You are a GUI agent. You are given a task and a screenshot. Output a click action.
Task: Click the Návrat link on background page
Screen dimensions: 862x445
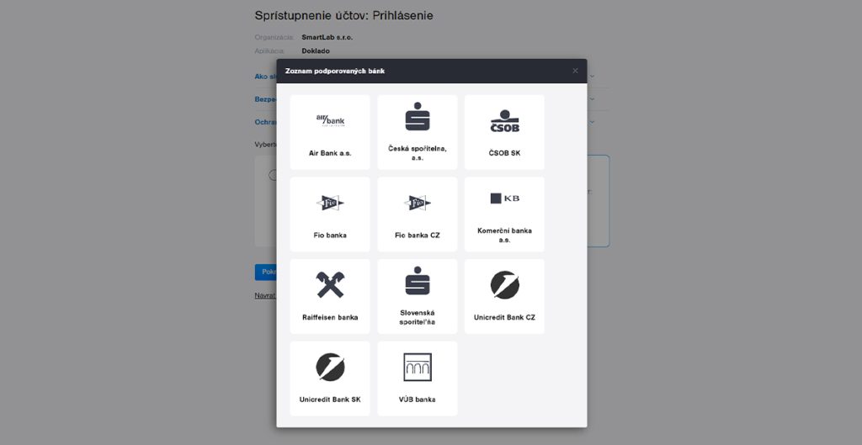tap(265, 295)
